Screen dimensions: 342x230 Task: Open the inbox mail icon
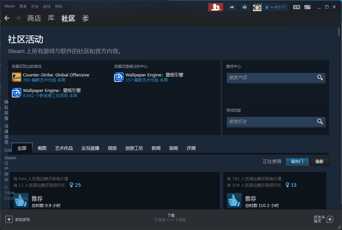click(x=244, y=7)
